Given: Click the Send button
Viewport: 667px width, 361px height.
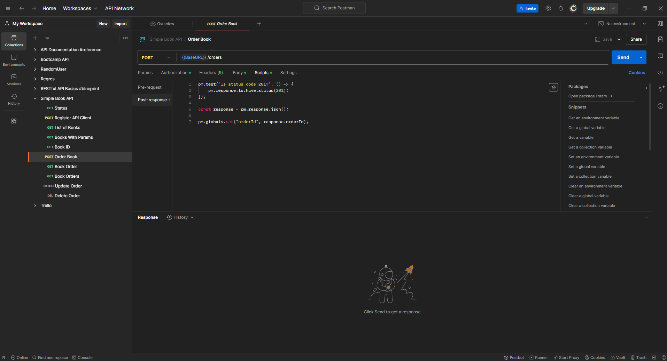Looking at the screenshot, I should pos(623,57).
